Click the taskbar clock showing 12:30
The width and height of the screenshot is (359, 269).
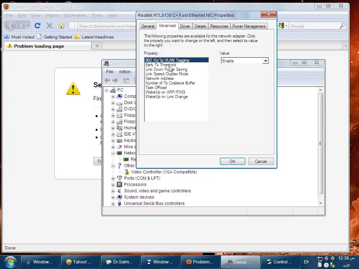tap(346, 258)
